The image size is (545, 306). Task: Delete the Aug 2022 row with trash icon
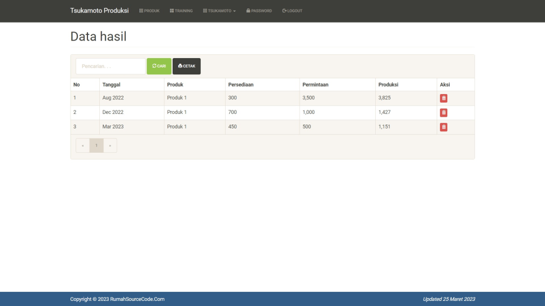tap(443, 98)
